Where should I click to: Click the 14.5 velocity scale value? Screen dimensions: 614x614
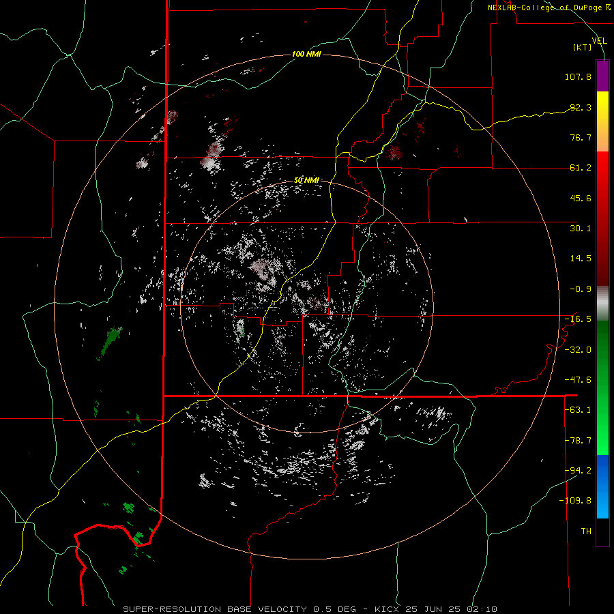(x=581, y=259)
